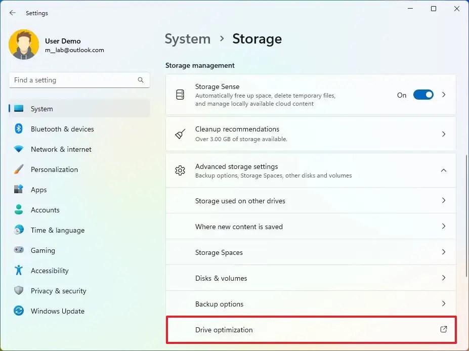Viewport: 469px width, 351px height.
Task: Select the Accessibility sidebar icon
Action: tap(18, 271)
